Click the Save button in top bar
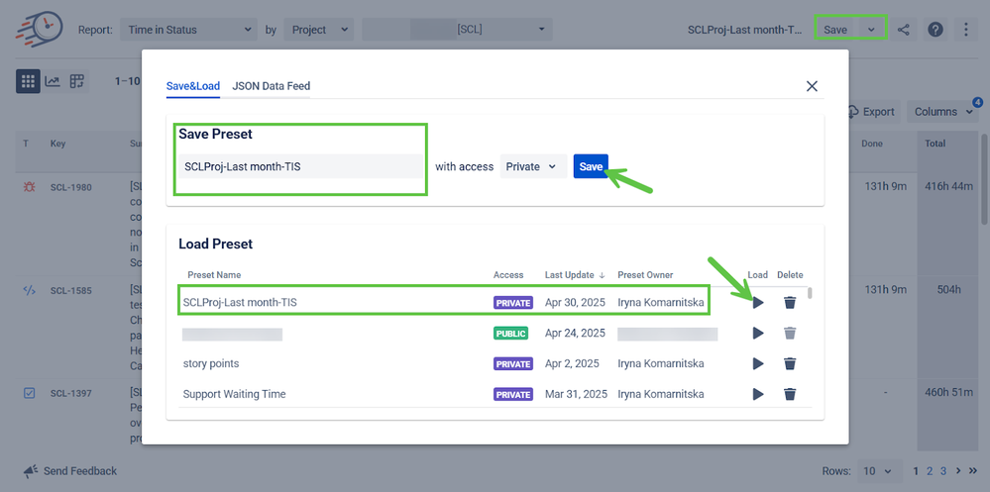Image resolution: width=990 pixels, height=492 pixels. (x=836, y=30)
